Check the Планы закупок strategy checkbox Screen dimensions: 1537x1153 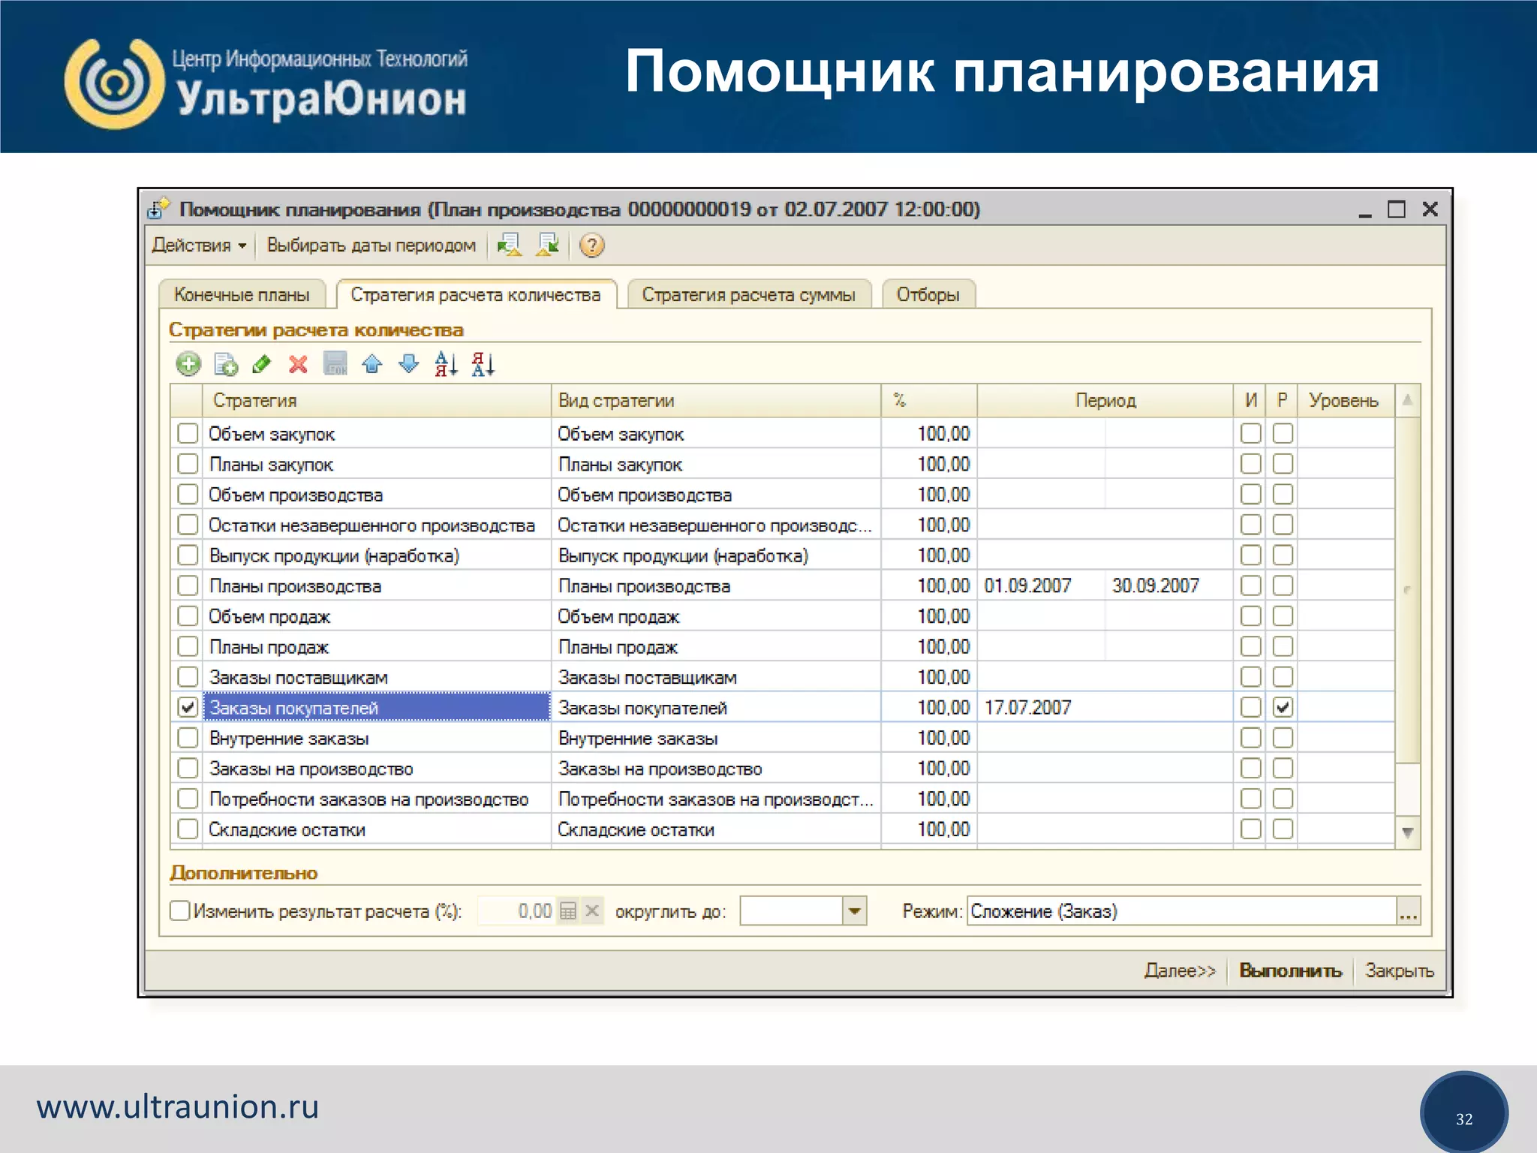point(188,464)
